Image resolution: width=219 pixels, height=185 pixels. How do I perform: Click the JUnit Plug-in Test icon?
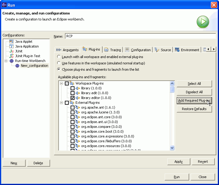coord(11,56)
